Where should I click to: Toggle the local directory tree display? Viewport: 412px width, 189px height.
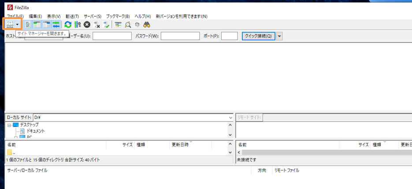click(x=37, y=25)
